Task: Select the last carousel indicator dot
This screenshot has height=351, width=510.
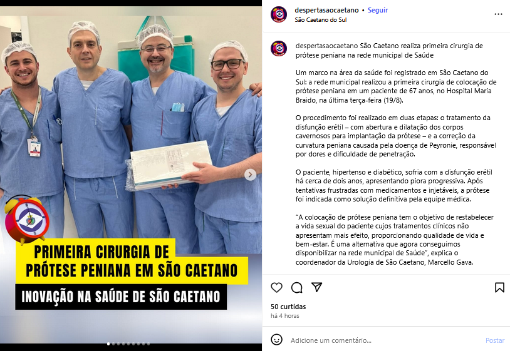Action: coord(148,344)
